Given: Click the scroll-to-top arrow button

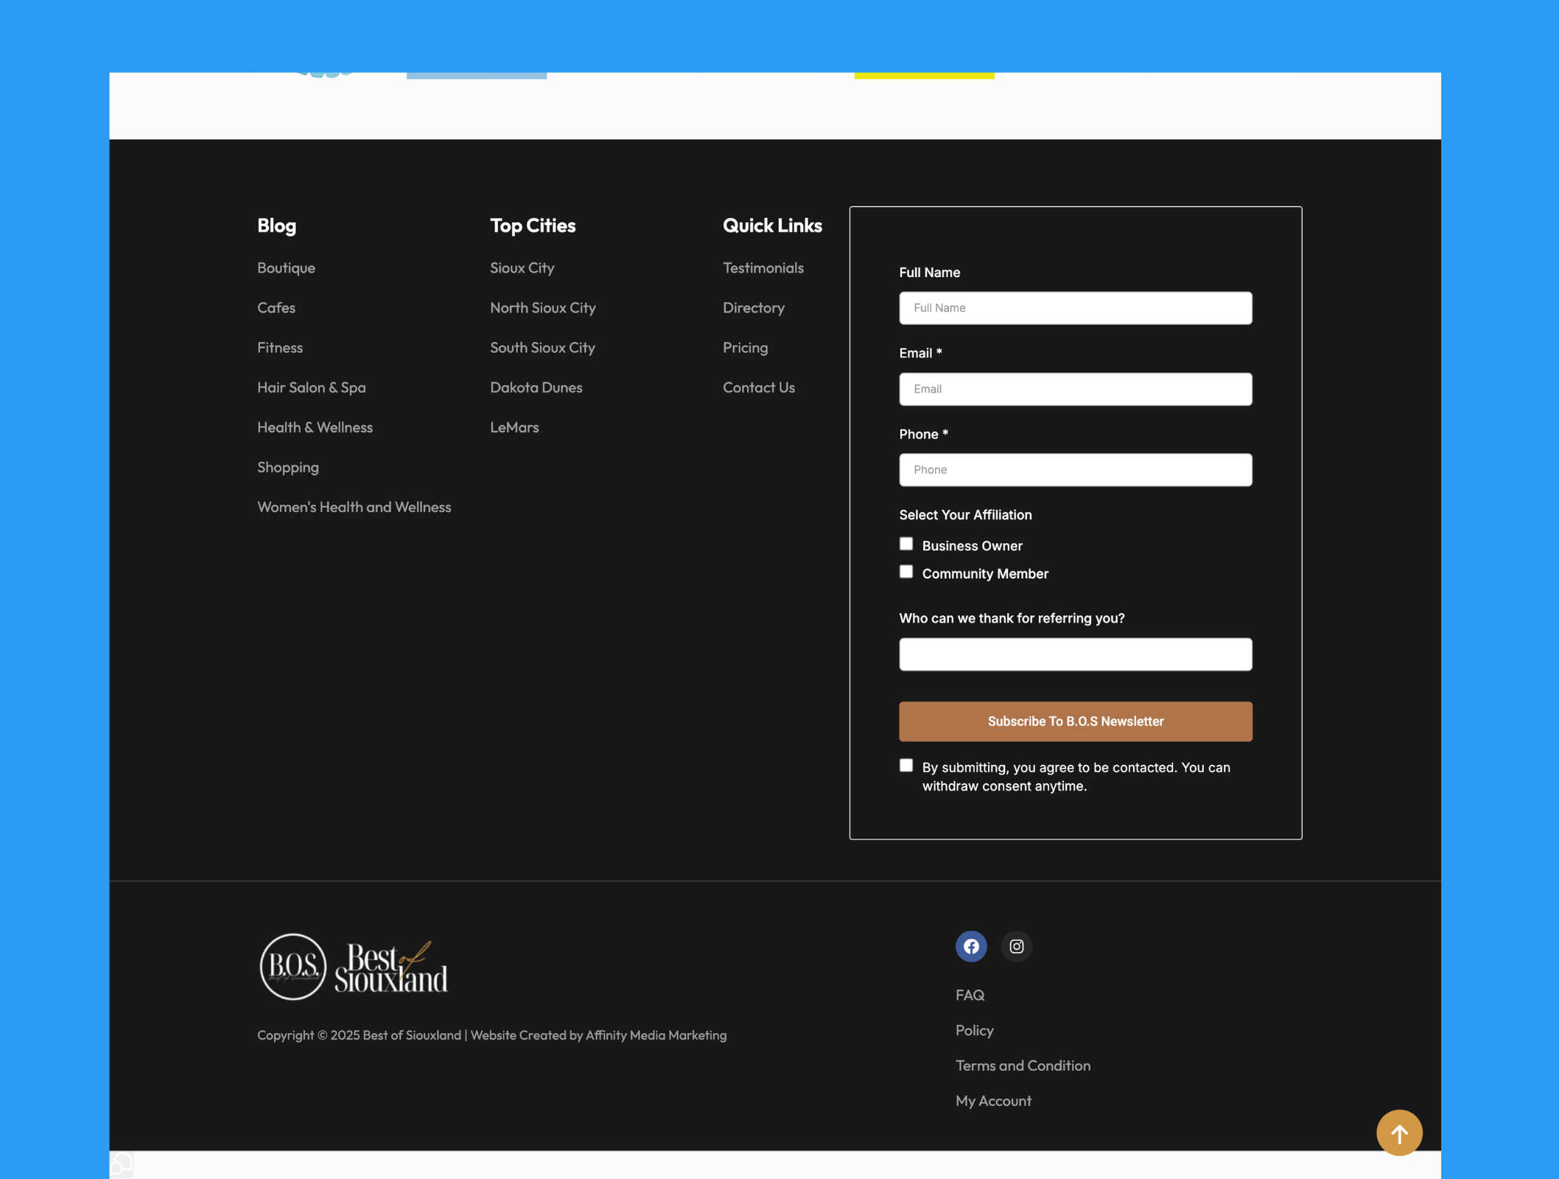Looking at the screenshot, I should pos(1398,1133).
